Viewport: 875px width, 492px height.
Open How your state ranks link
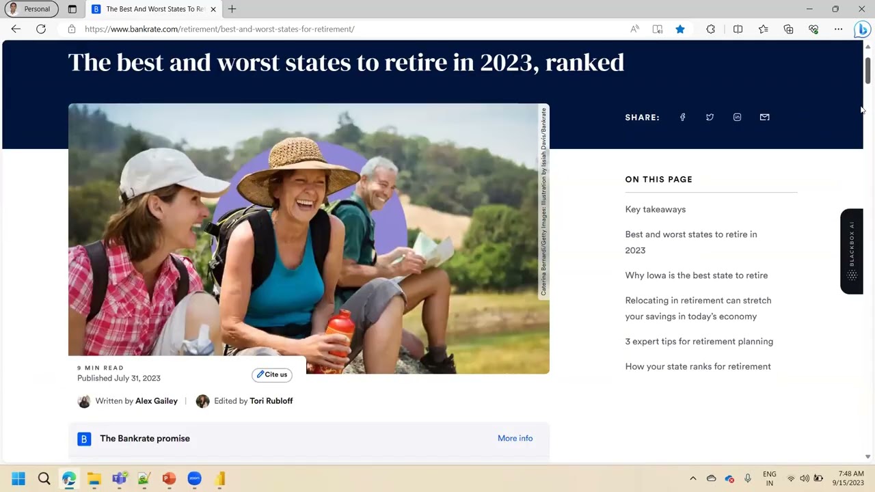pos(697,366)
